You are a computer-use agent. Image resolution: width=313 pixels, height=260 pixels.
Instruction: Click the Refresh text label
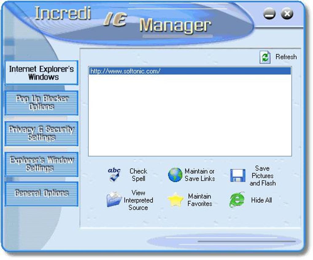coord(286,57)
